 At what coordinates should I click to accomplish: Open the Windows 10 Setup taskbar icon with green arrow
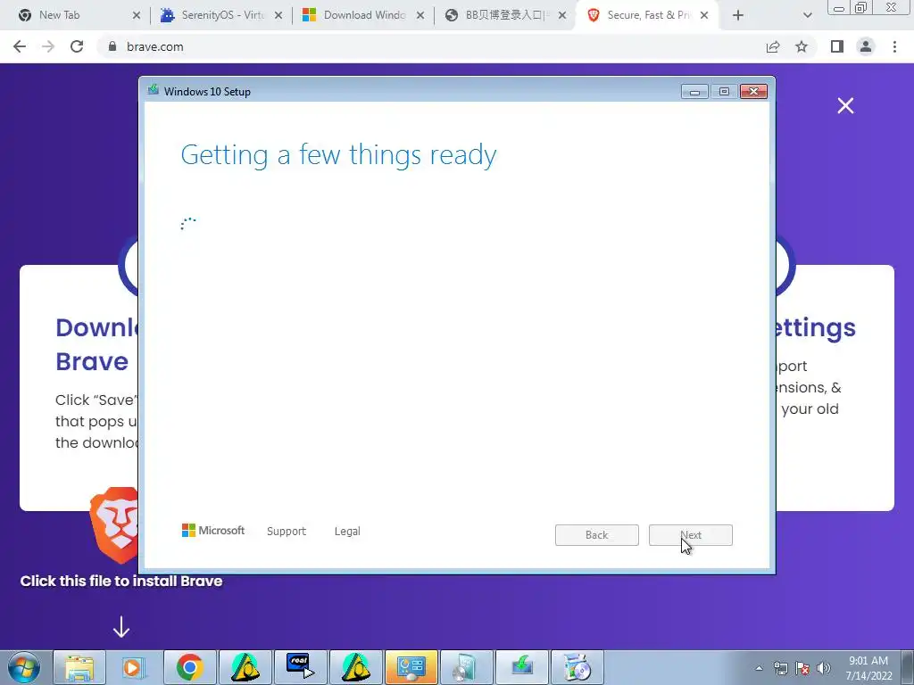point(521,667)
